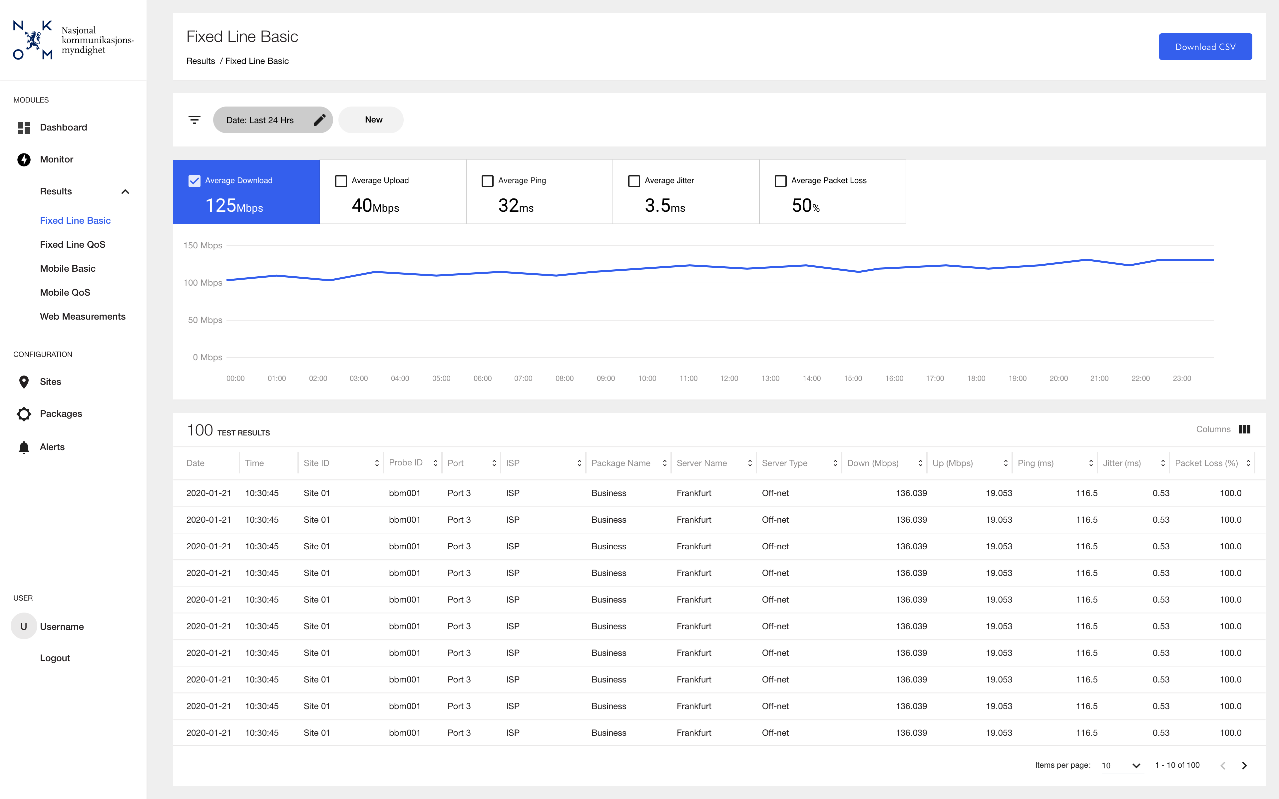Tick the Average Packet Loss checkbox
Screen dimensions: 1279x799
780,181
